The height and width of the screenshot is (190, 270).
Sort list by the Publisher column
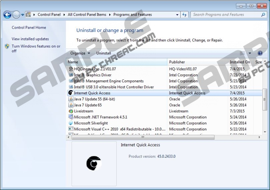(x=198, y=62)
